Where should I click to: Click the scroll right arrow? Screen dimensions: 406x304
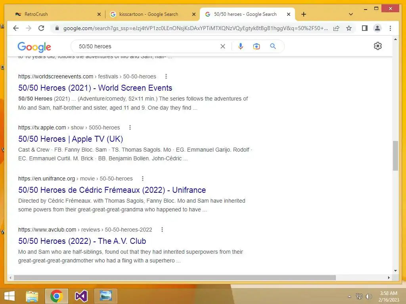point(389,277)
